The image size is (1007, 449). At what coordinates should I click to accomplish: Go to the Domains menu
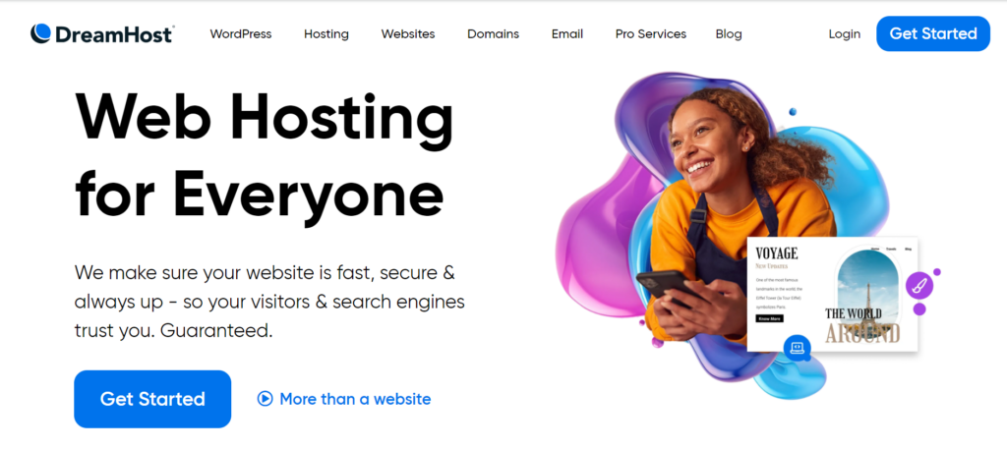[494, 34]
